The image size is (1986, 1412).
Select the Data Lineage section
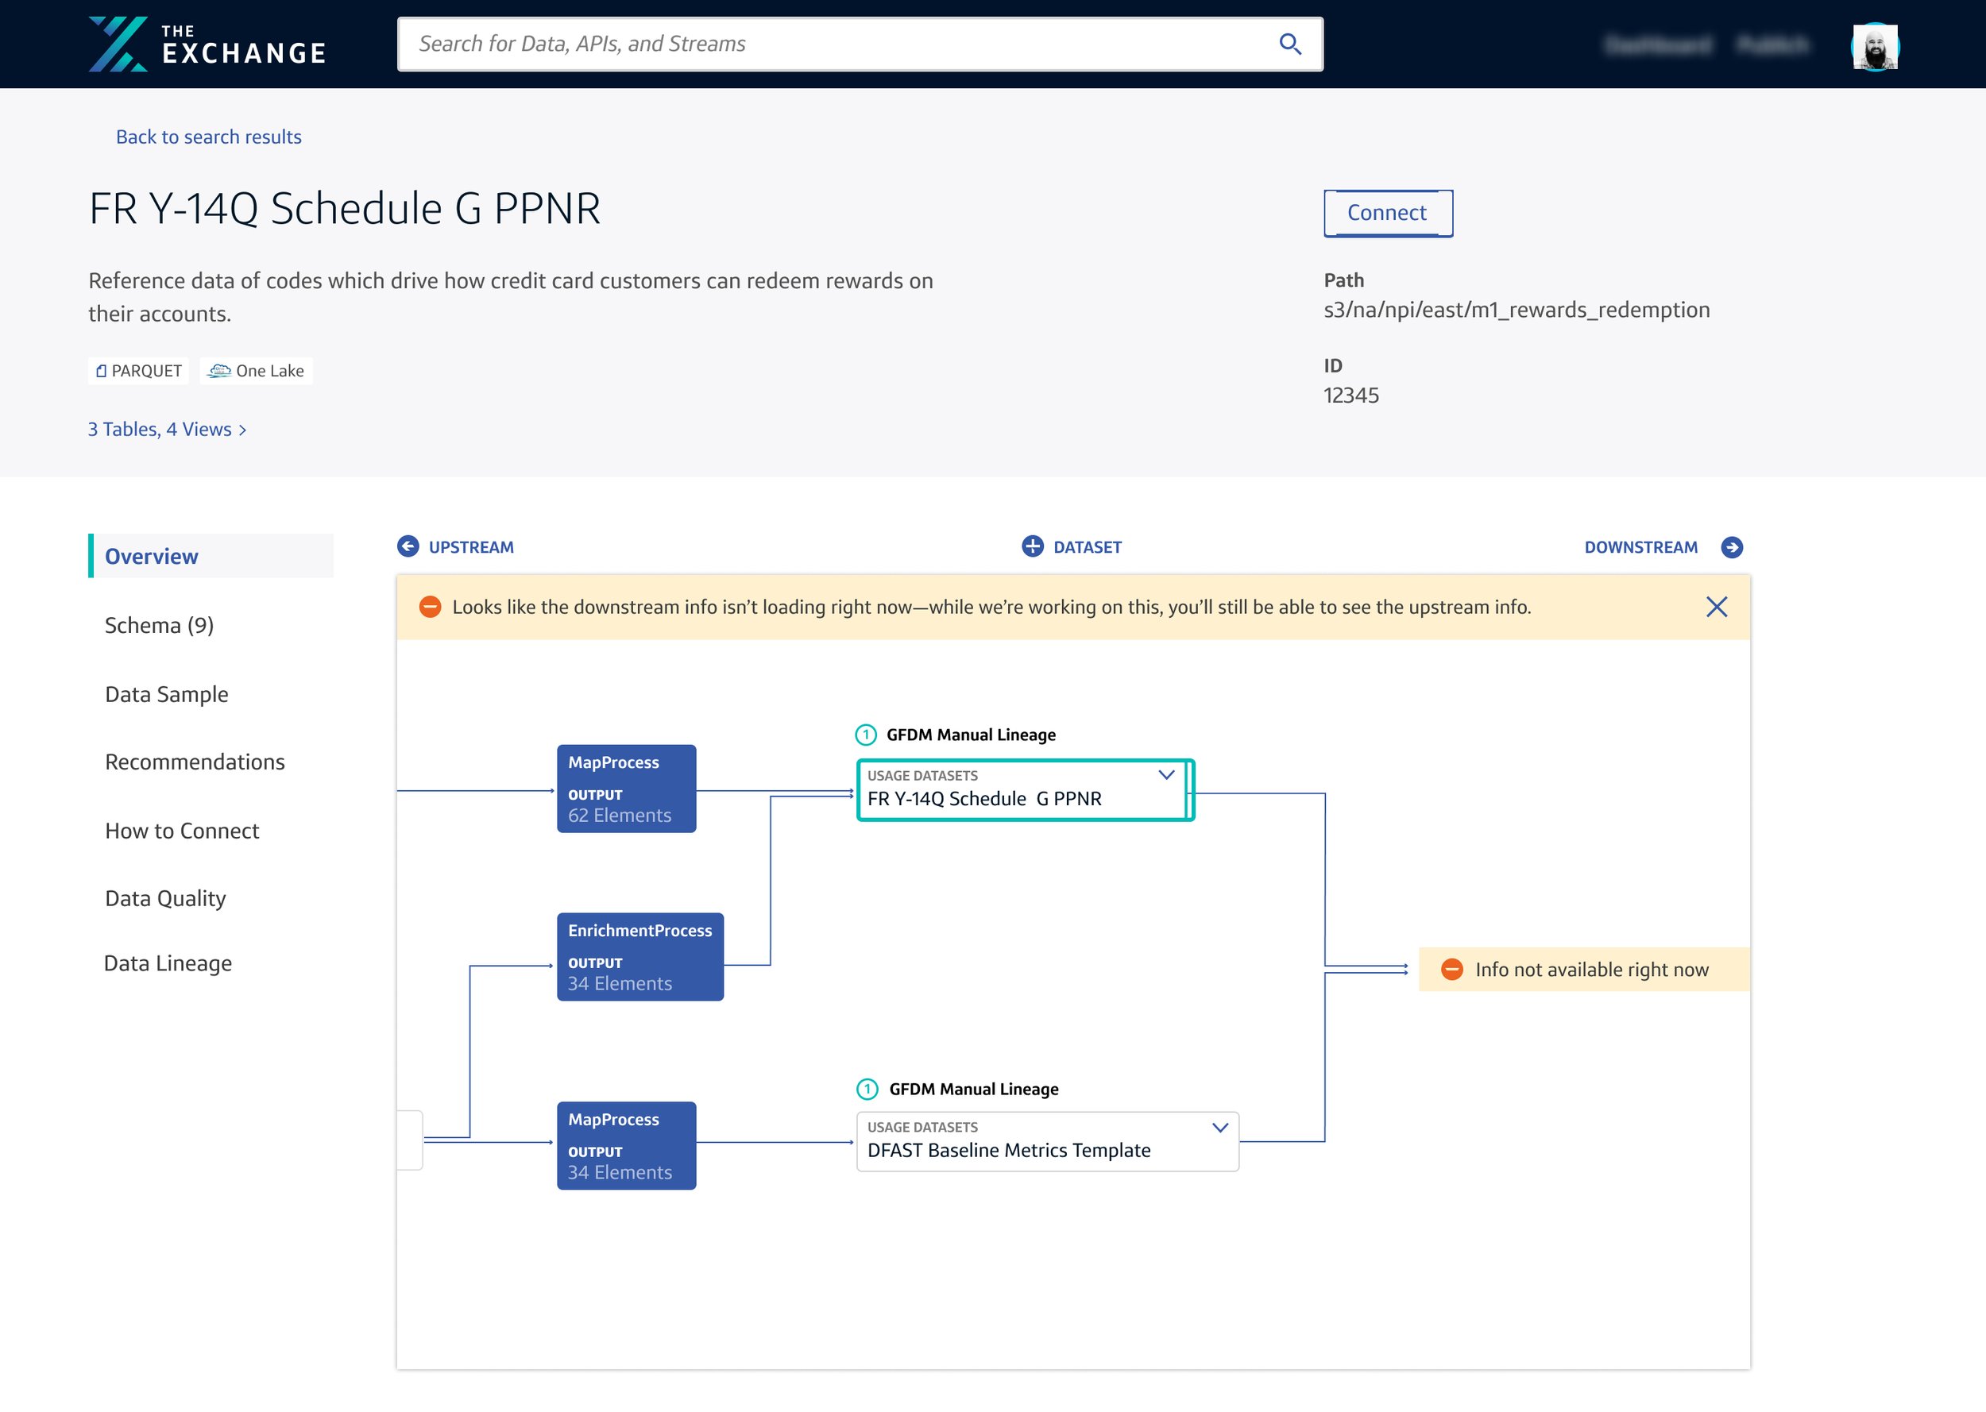click(168, 961)
